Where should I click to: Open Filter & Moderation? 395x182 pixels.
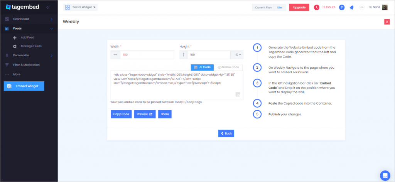pos(27,65)
